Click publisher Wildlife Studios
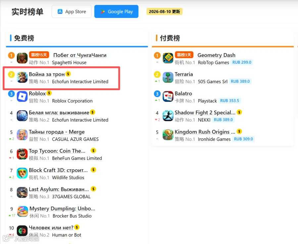Image resolution: width=298 pixels, height=244 pixels. coord(68,178)
